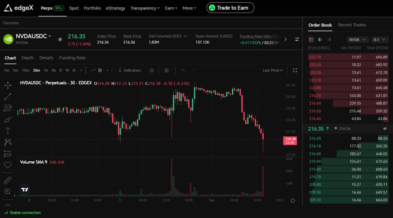Go to the Spot tab
The width and height of the screenshot is (393, 218).
(x=74, y=8)
